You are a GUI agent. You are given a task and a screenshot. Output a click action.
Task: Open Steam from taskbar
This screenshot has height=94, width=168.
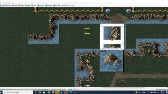pos(62,92)
